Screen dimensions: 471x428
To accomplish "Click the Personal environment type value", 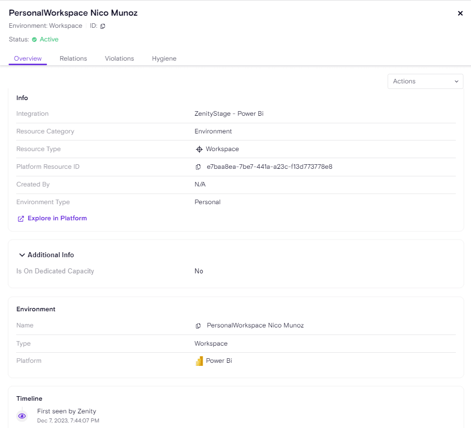I will tap(207, 202).
